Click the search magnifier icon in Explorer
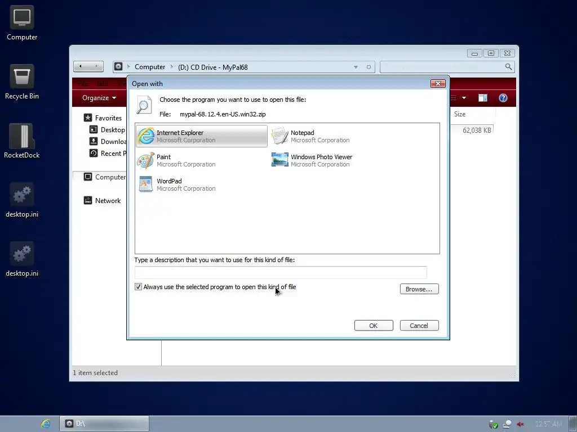This screenshot has height=432, width=577. tap(508, 66)
